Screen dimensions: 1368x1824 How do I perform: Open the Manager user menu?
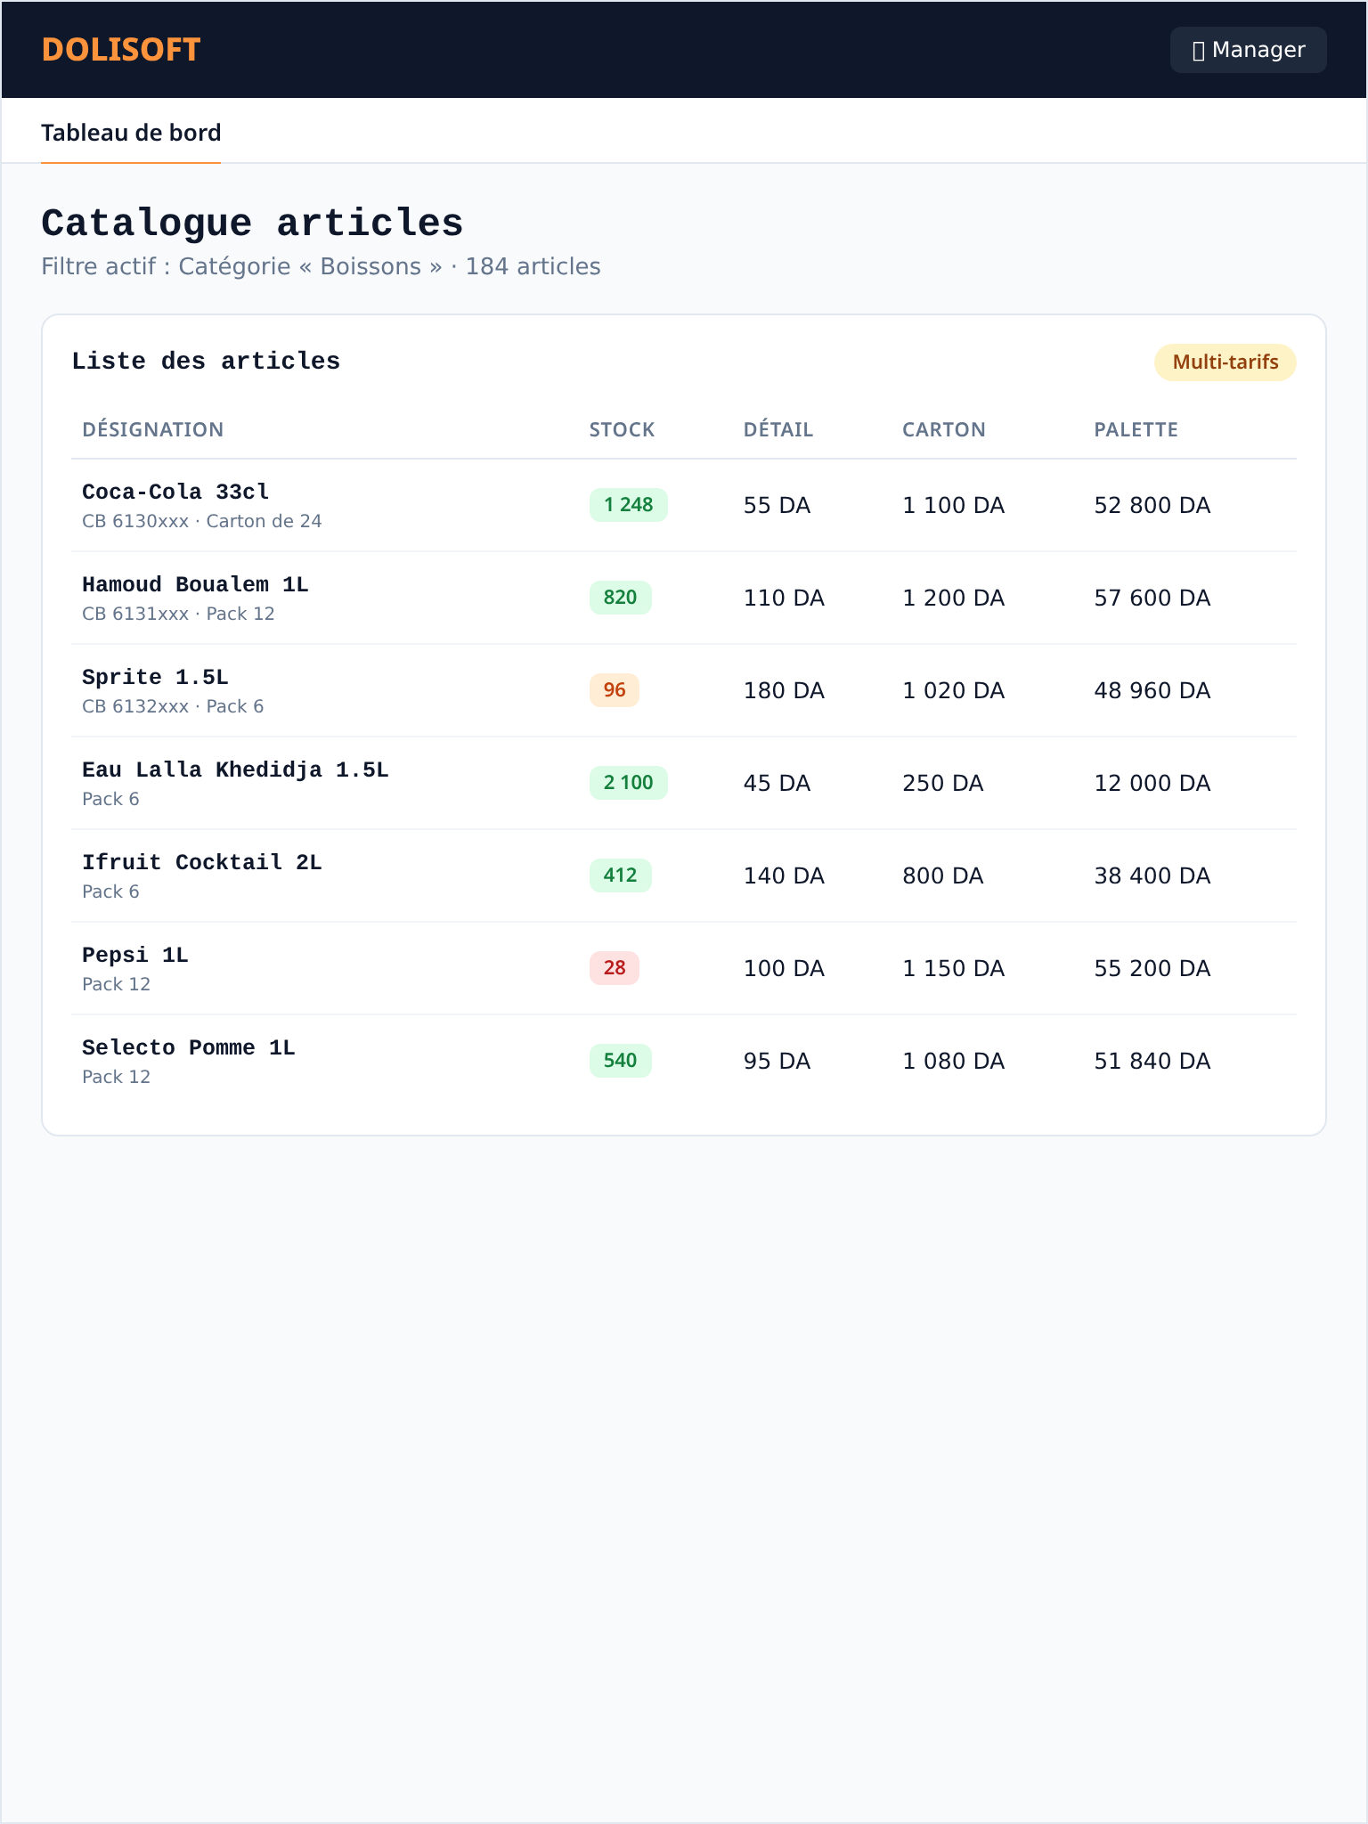[1248, 50]
